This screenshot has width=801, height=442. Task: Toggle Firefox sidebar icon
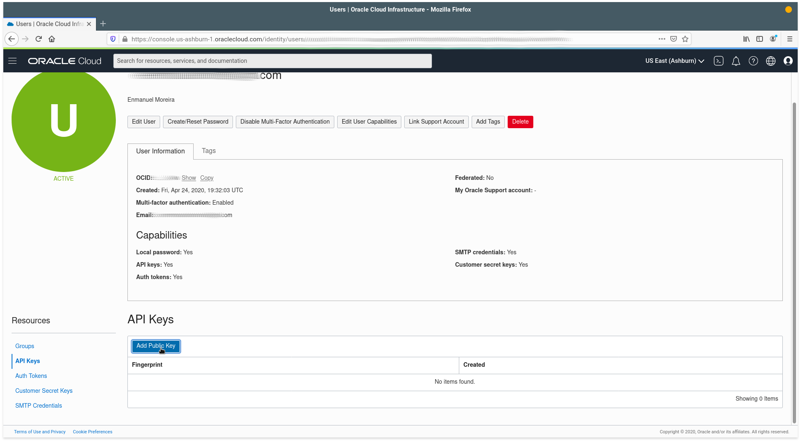tap(760, 39)
